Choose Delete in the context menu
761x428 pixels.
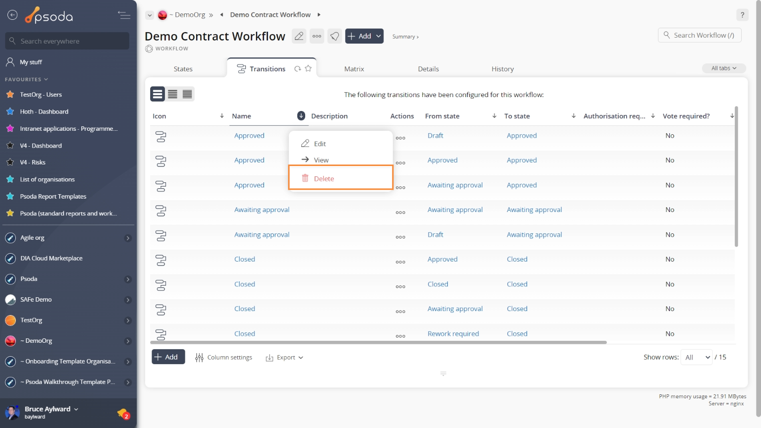pos(341,178)
